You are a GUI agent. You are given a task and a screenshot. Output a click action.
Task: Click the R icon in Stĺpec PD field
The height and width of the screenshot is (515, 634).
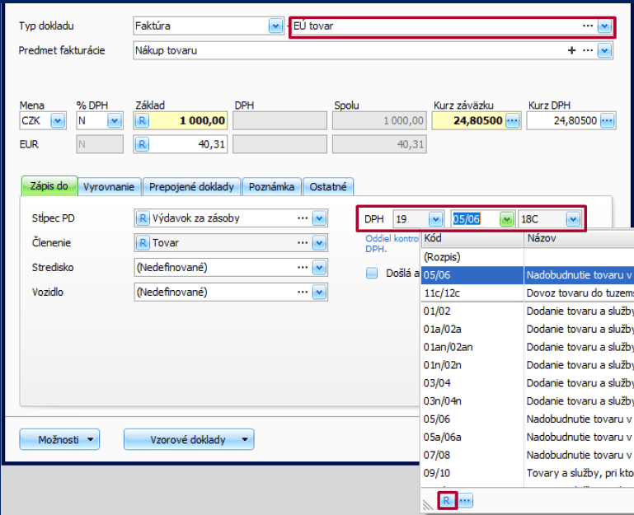click(143, 218)
